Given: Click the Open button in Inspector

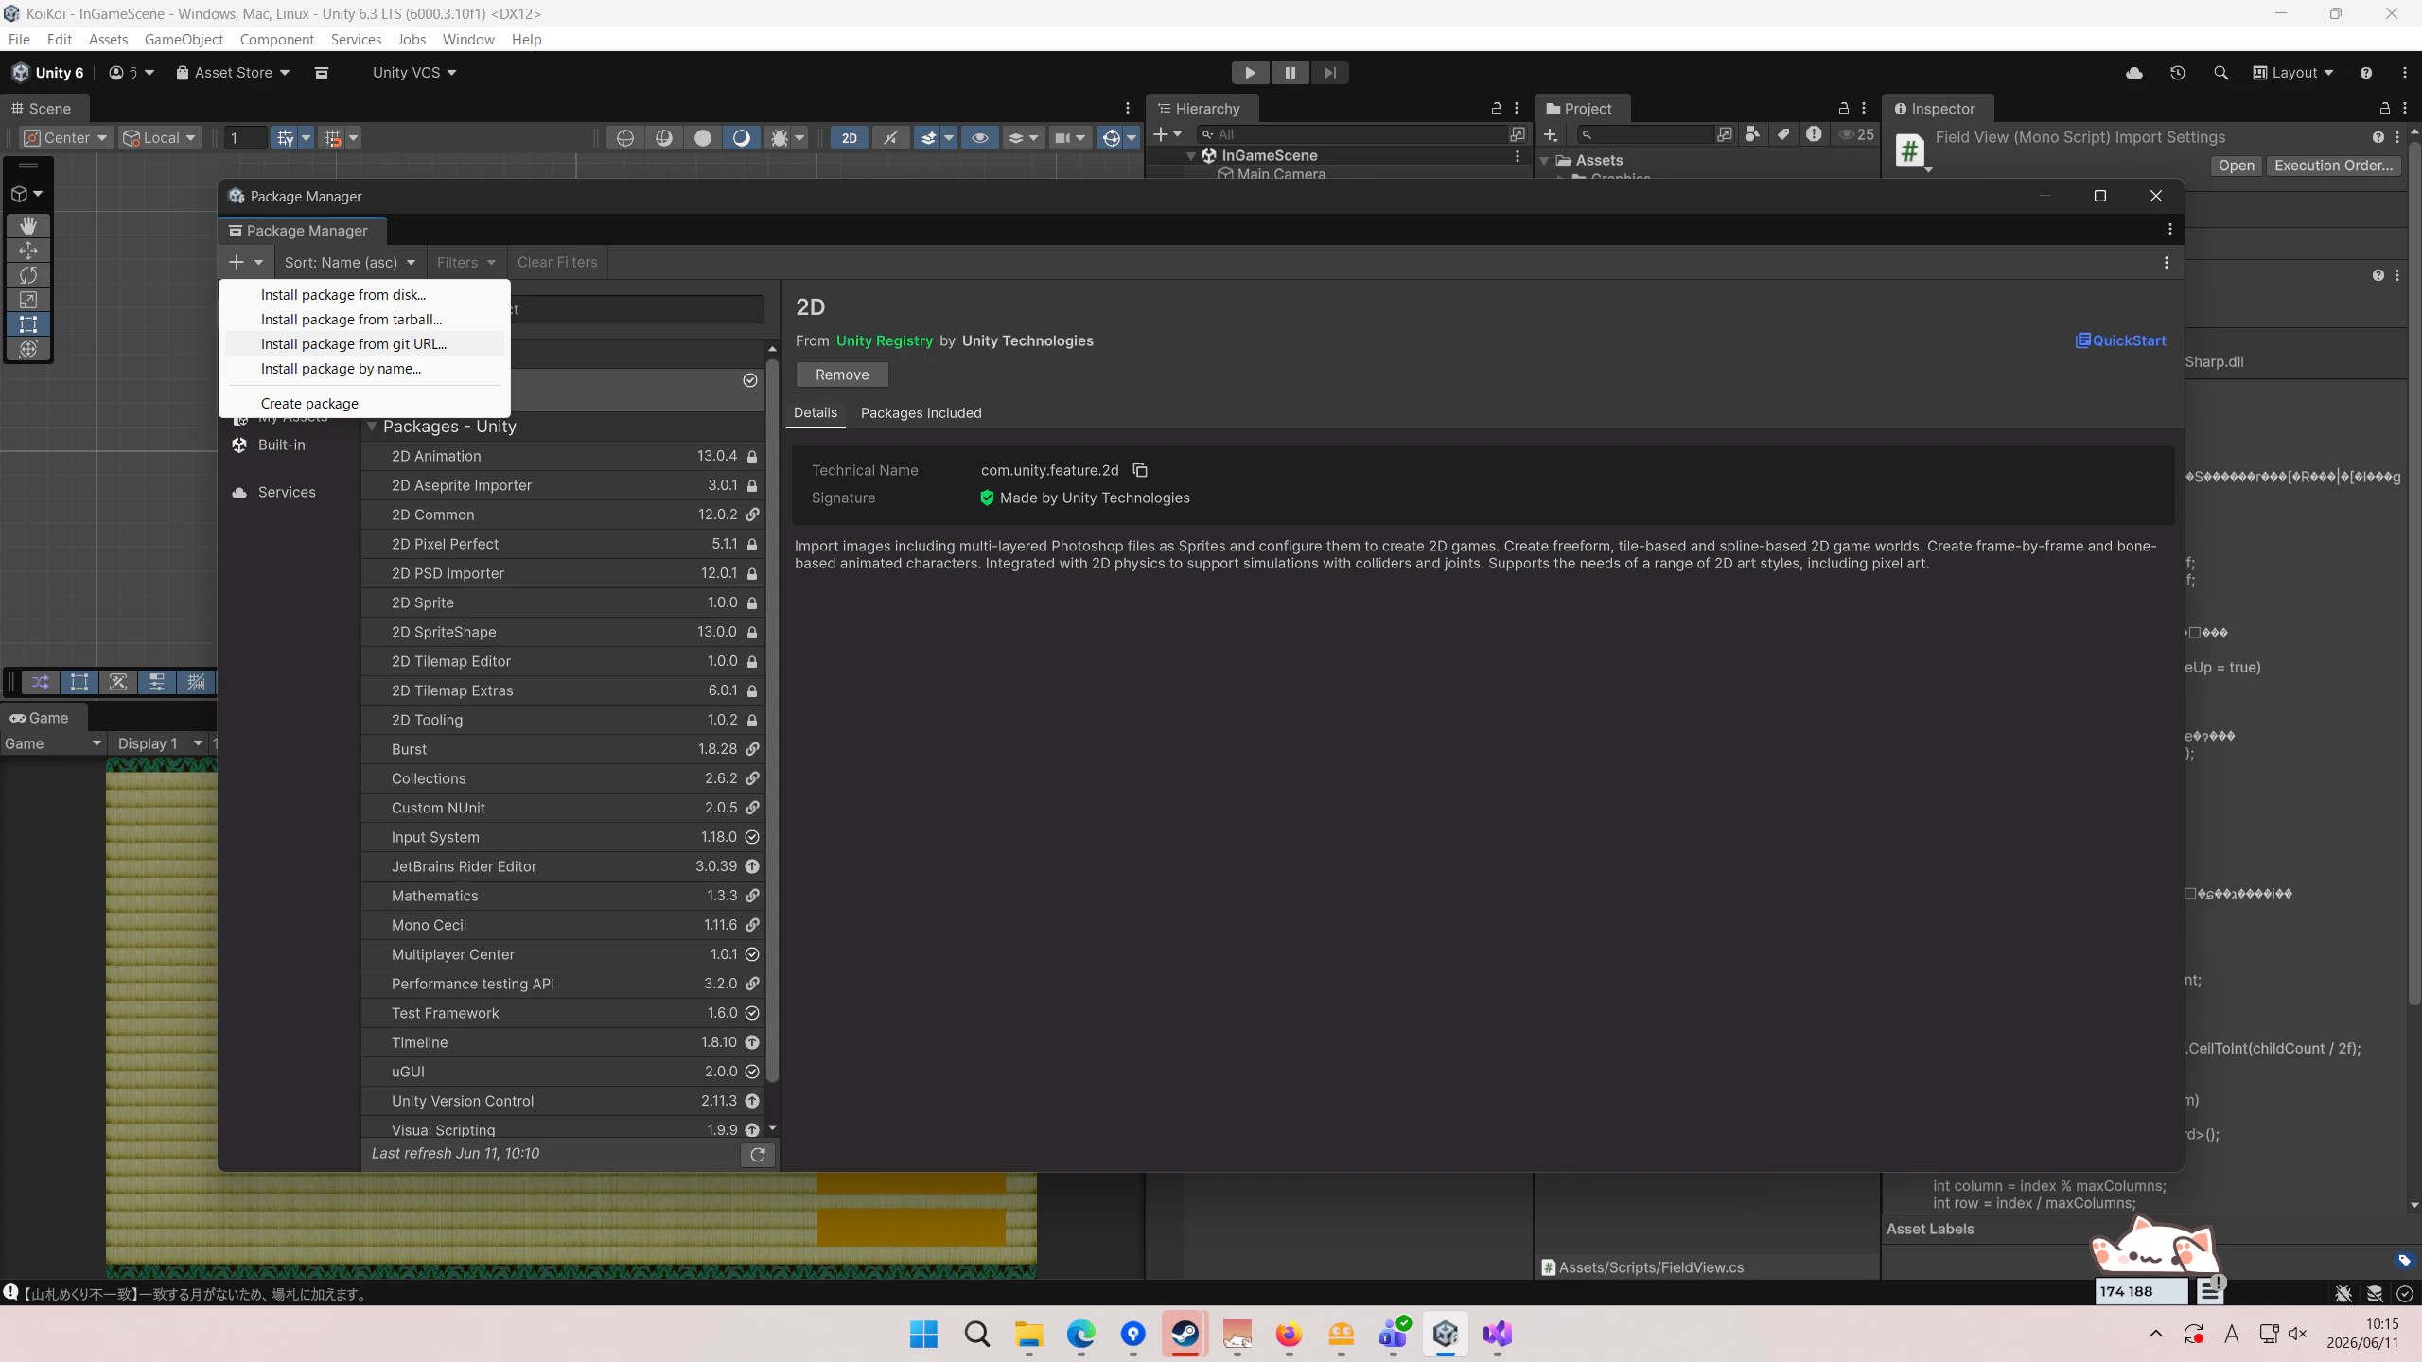Looking at the screenshot, I should click(x=2237, y=166).
